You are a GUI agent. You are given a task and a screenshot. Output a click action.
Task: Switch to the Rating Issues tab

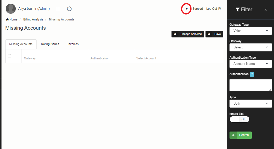click(x=50, y=44)
